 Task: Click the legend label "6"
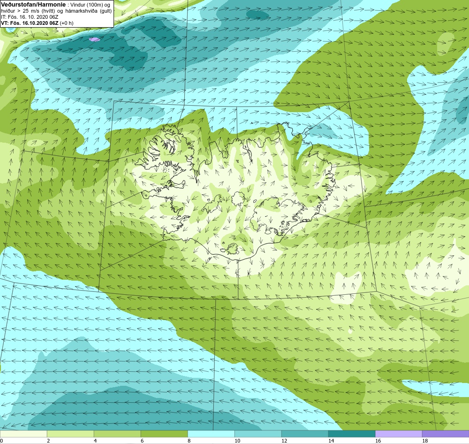pyautogui.click(x=142, y=441)
